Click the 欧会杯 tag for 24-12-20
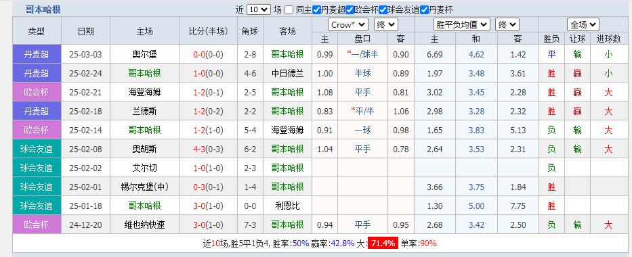This screenshot has width=632, height=257. [37, 225]
